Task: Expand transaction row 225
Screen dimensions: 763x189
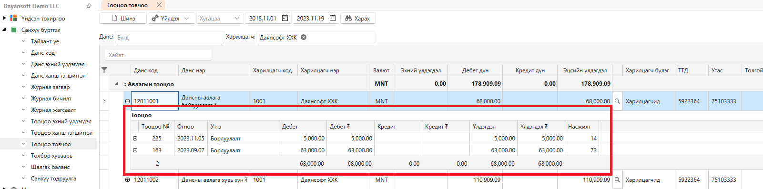Action: click(x=135, y=139)
